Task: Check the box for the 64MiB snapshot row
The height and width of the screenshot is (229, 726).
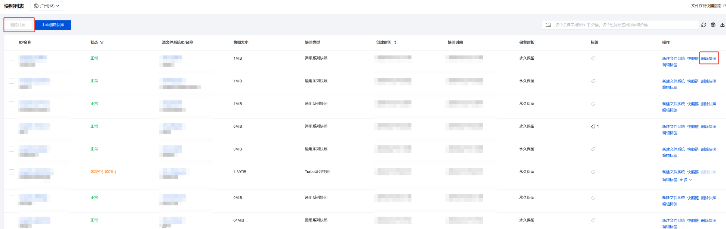Action: click(x=11, y=220)
